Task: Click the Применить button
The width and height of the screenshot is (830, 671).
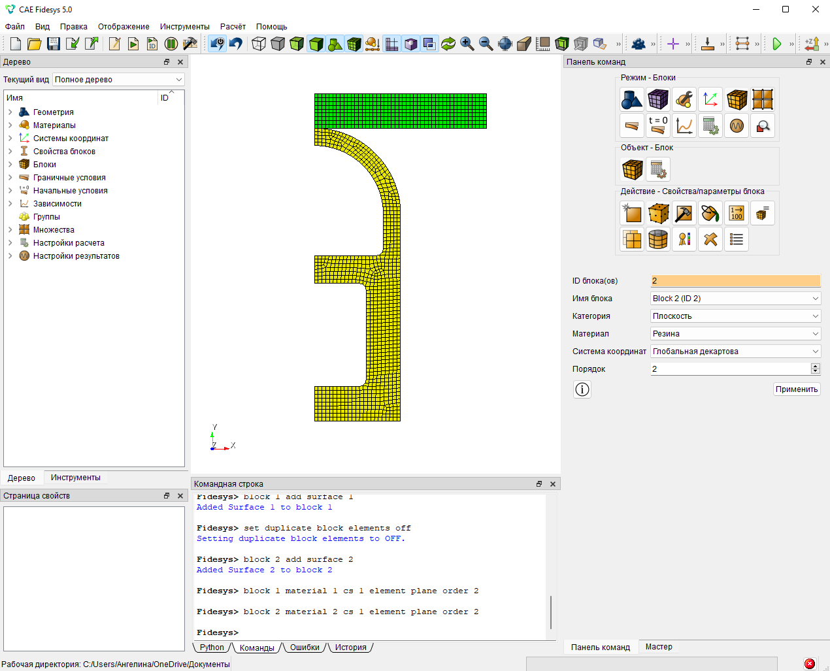Action: pyautogui.click(x=797, y=389)
